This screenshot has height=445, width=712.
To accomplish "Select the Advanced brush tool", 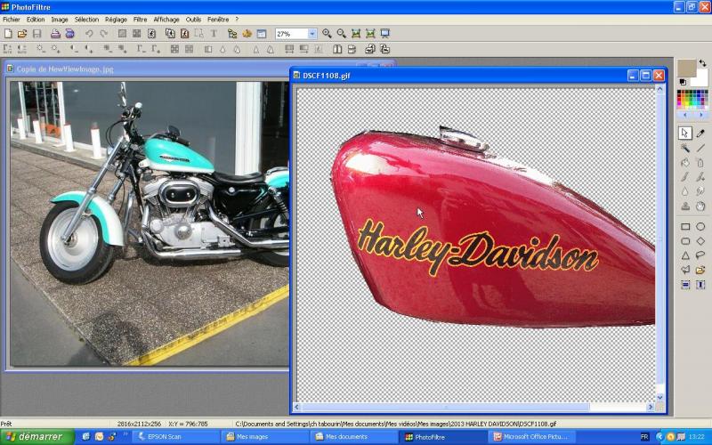I will coord(700,177).
